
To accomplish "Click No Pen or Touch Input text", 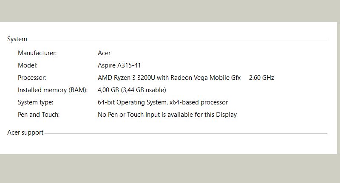I will coord(167,115).
